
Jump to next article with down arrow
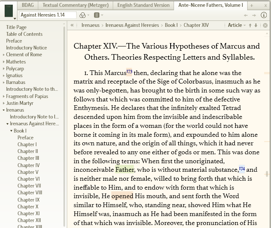click(x=256, y=26)
